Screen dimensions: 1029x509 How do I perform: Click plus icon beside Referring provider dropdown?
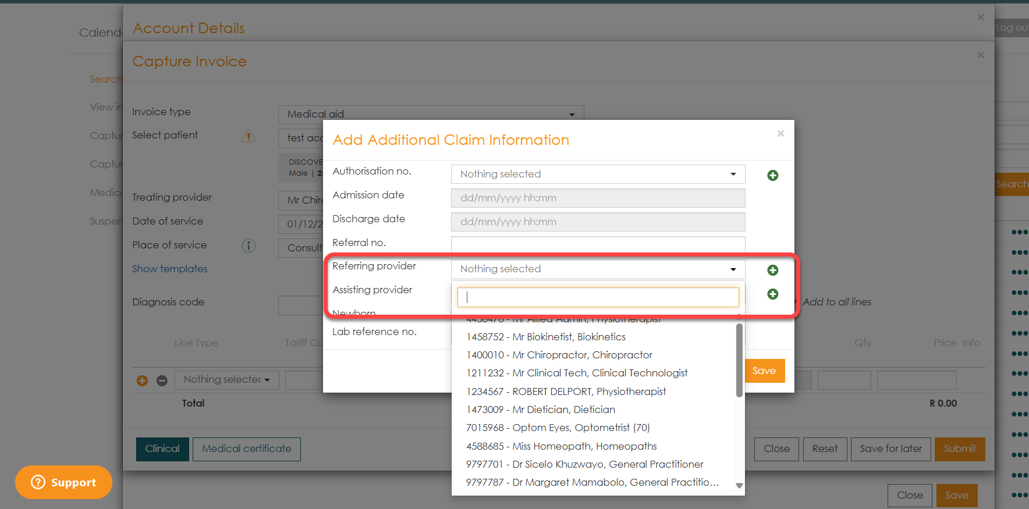[x=772, y=270]
